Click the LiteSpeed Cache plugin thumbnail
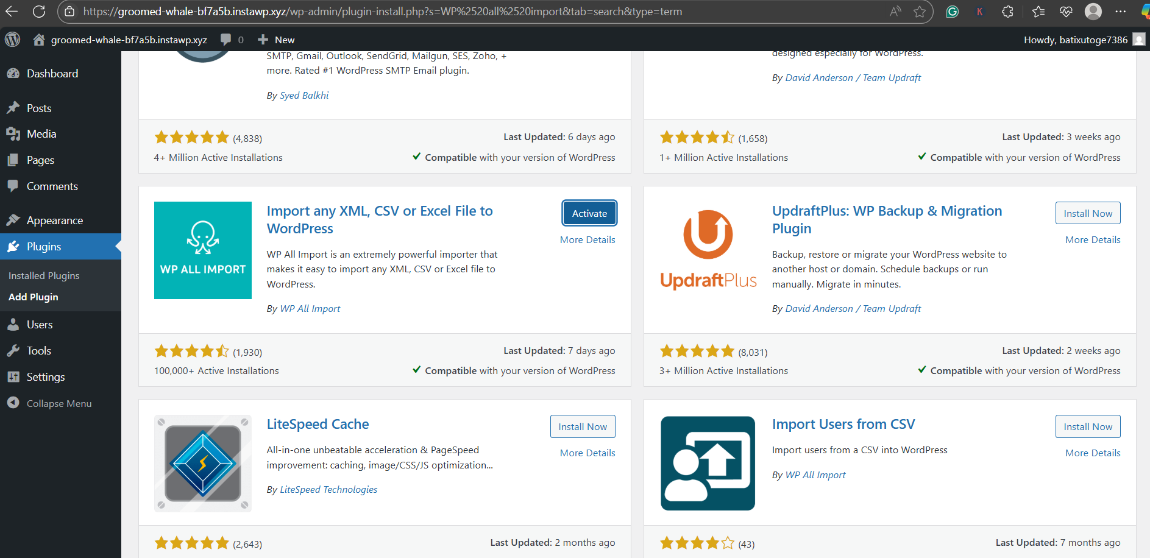1150x558 pixels. click(203, 464)
